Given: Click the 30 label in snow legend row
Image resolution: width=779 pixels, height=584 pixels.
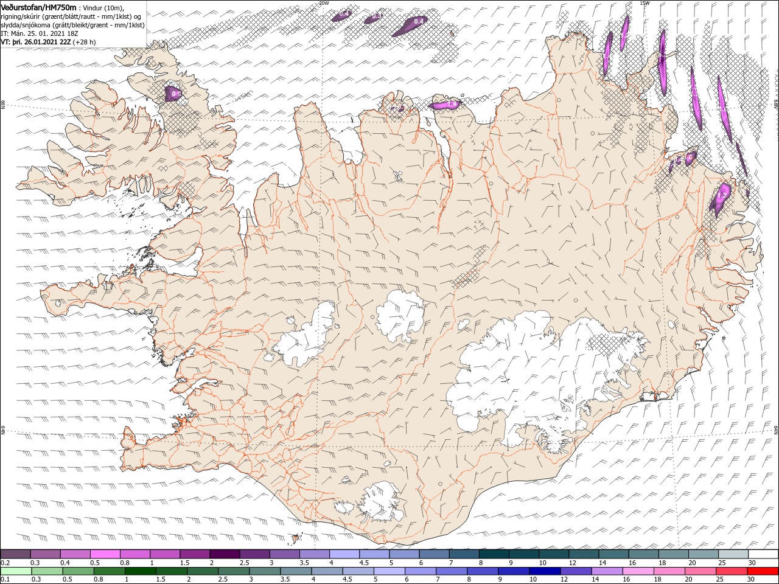Looking at the screenshot, I should [752, 562].
